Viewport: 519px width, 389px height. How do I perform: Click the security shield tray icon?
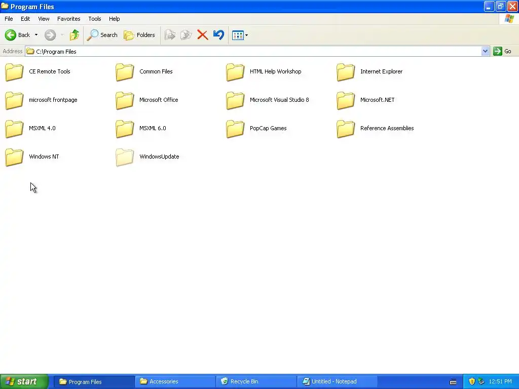point(472,381)
